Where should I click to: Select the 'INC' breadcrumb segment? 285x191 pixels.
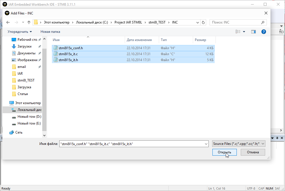click(x=175, y=22)
